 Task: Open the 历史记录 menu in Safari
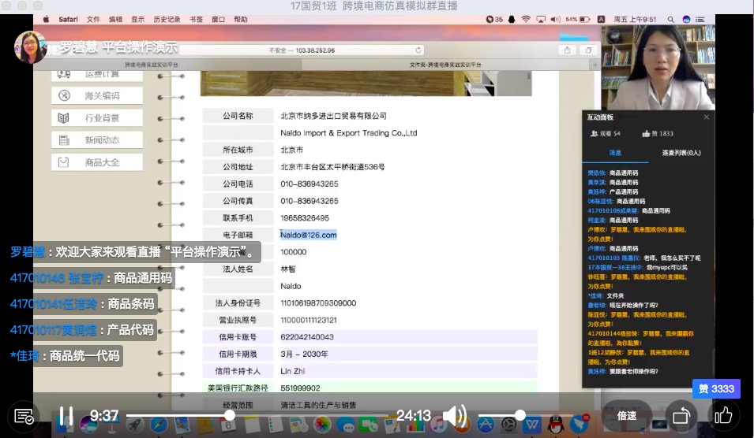tap(167, 19)
